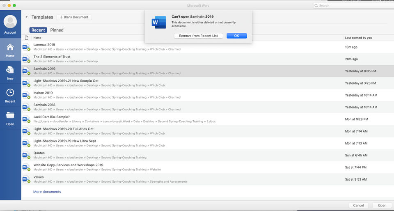
Task: Sort by the Name column header
Action: pyautogui.click(x=37, y=38)
